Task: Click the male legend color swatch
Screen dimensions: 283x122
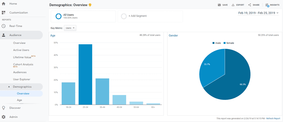Action: click(214, 43)
